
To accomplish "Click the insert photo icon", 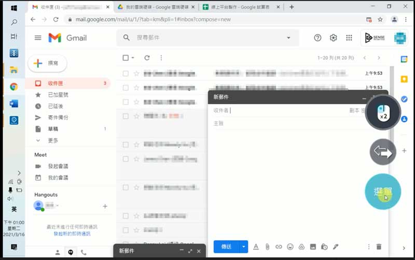I will point(313,247).
